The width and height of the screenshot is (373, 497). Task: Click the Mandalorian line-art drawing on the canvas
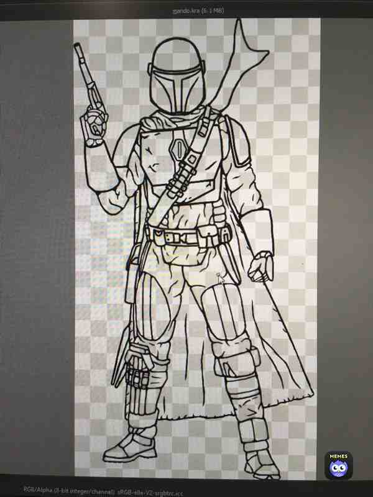click(x=194, y=249)
